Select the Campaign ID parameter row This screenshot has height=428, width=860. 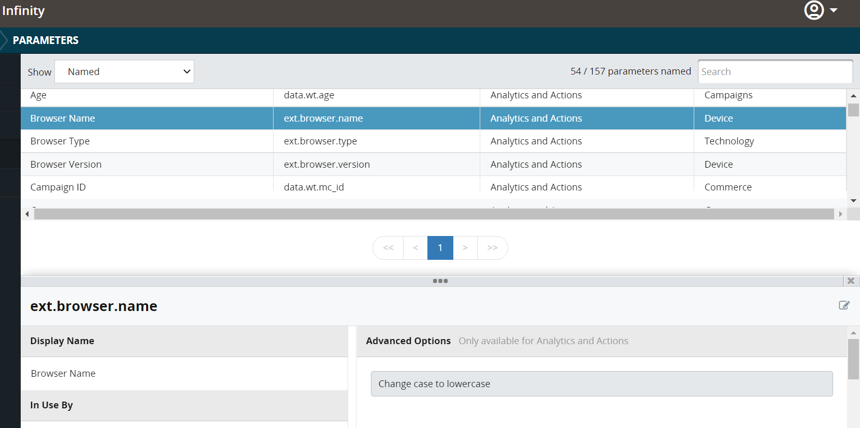[x=433, y=187]
